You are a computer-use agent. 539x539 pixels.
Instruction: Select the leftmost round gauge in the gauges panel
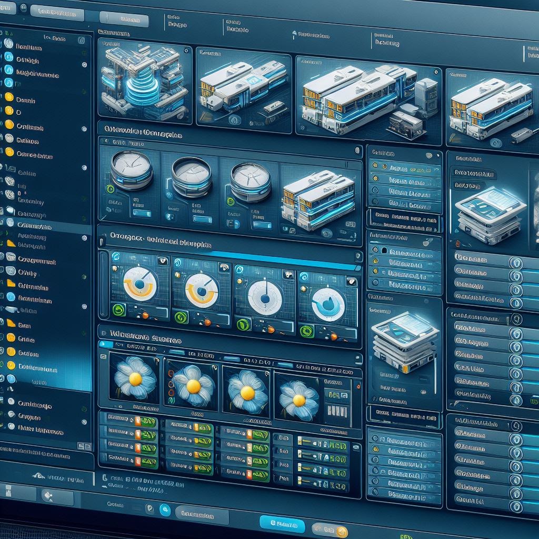click(131, 170)
